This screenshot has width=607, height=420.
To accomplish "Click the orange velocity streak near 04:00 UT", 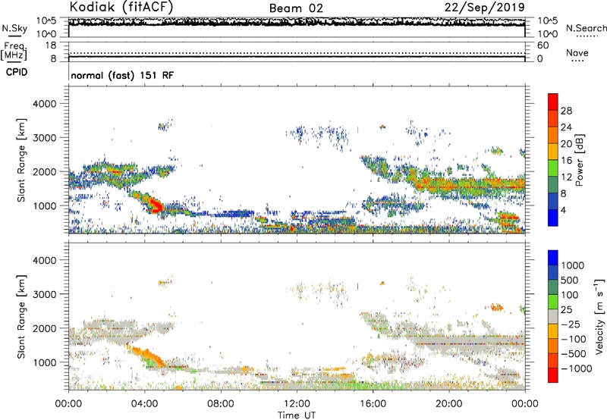I will pos(148,356).
